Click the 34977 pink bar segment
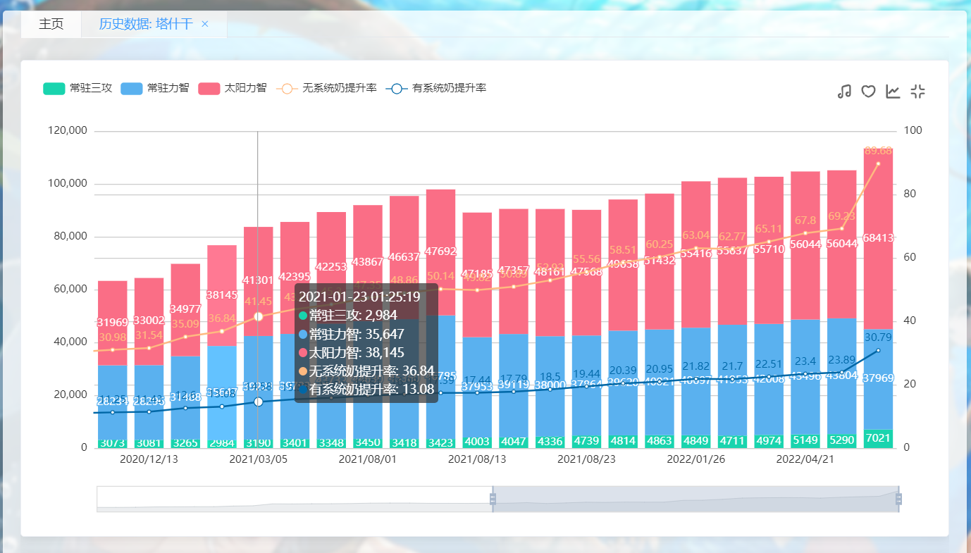This screenshot has height=553, width=971. pyautogui.click(x=185, y=310)
